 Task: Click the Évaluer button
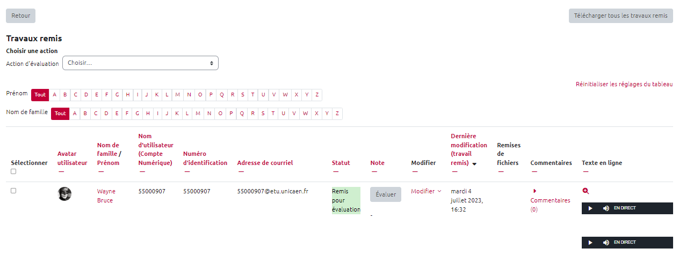point(385,194)
